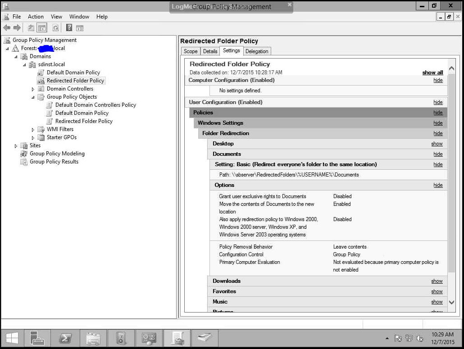The width and height of the screenshot is (464, 349).
Task: Select the Show/Hide Console Tree toolbar icon
Action: [x=42, y=27]
